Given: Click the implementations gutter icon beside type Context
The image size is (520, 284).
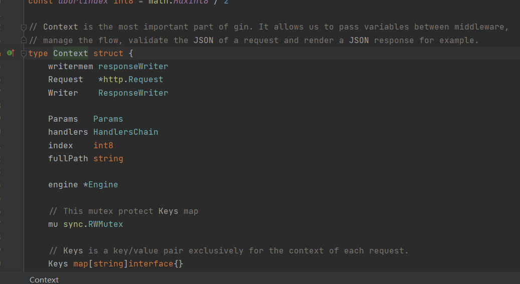Looking at the screenshot, I should [x=11, y=53].
